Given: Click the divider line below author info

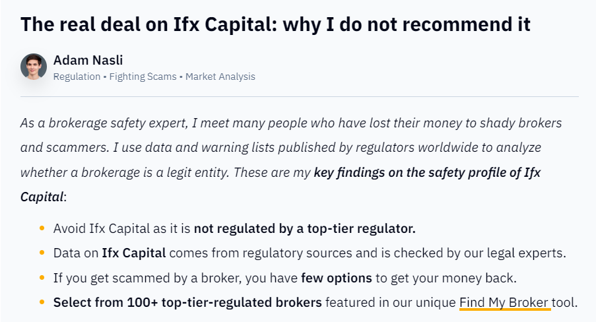Looking at the screenshot, I should click(x=300, y=96).
